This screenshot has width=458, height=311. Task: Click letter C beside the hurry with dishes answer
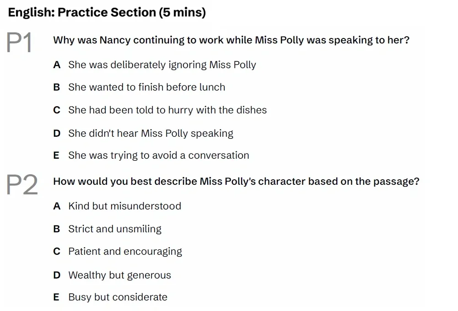pos(57,110)
